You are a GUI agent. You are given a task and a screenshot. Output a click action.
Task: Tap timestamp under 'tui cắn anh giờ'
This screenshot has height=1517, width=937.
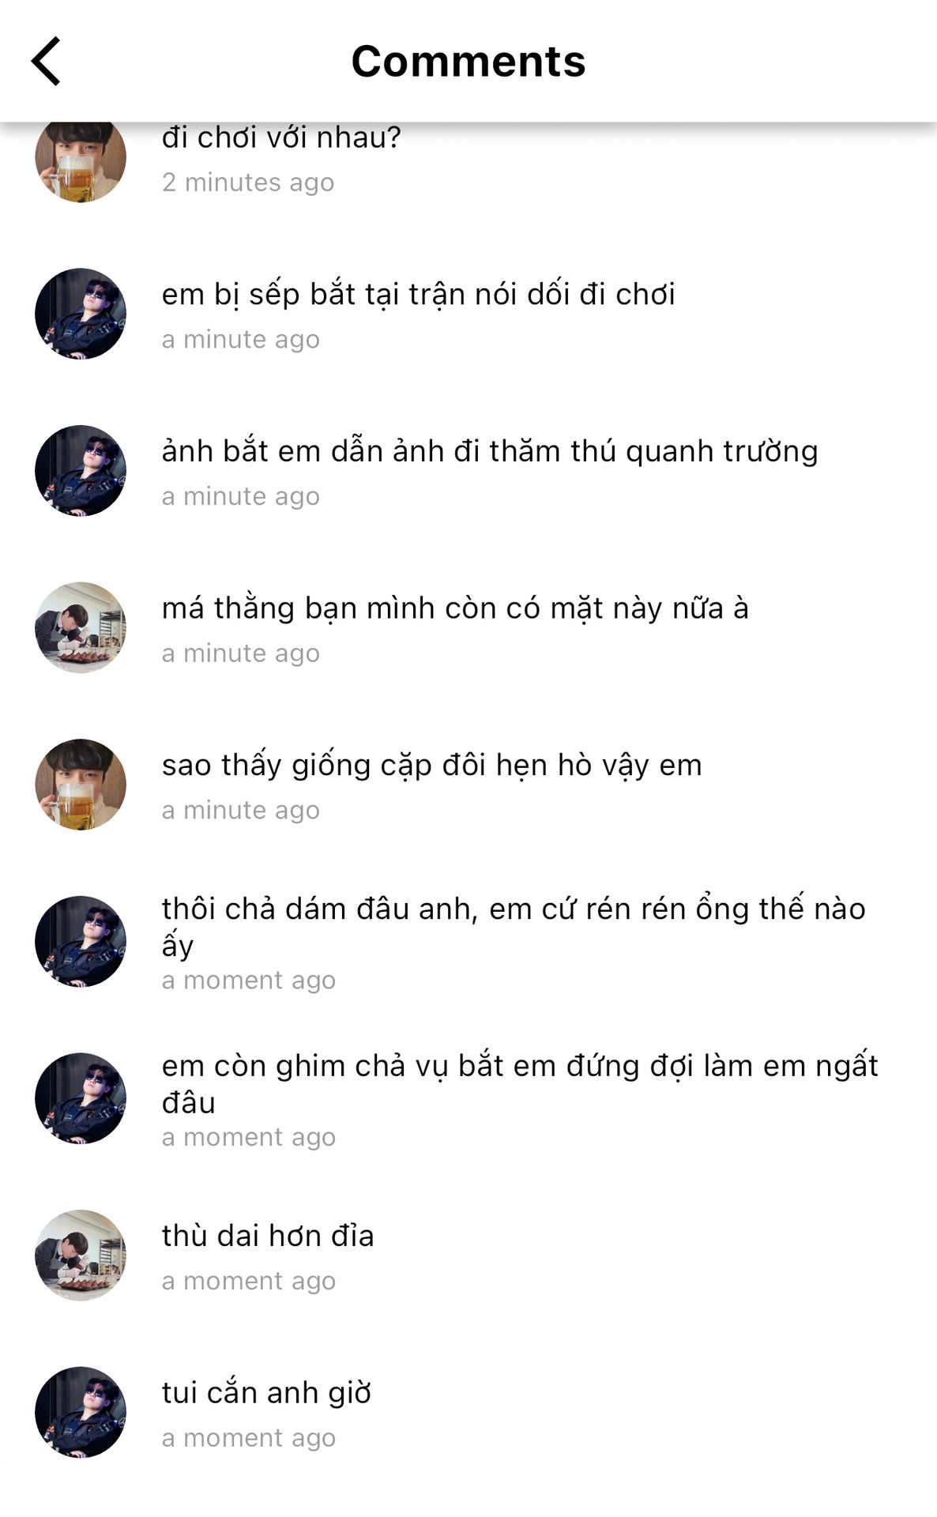point(249,1438)
